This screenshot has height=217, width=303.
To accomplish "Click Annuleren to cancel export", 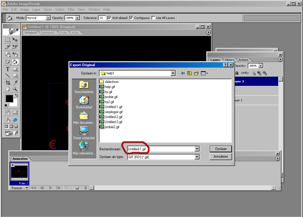I will tap(220, 156).
